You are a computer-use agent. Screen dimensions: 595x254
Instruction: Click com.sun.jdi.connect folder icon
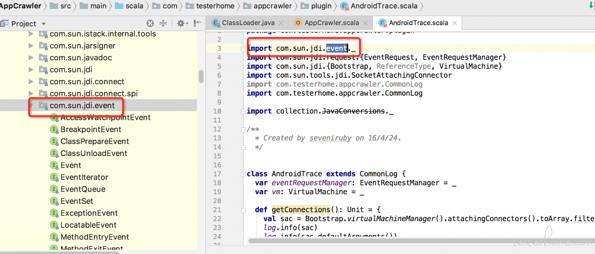point(43,81)
